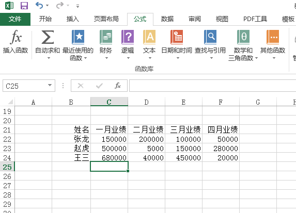Viewport: 296px width, 213px height.
Task: Switch to the 页面布局 tab
Action: 106,19
